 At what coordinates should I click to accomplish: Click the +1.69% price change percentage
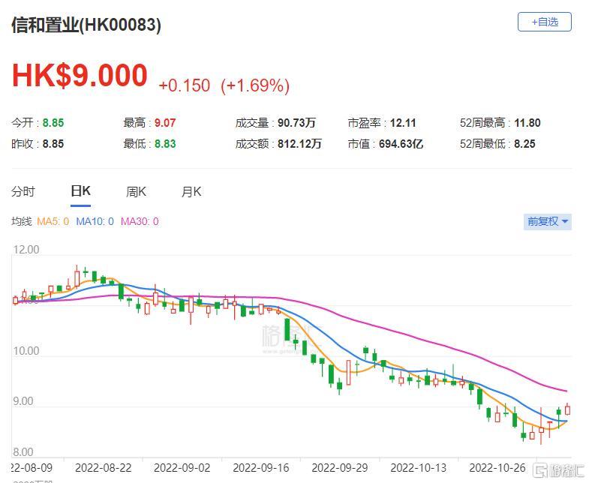[255, 85]
